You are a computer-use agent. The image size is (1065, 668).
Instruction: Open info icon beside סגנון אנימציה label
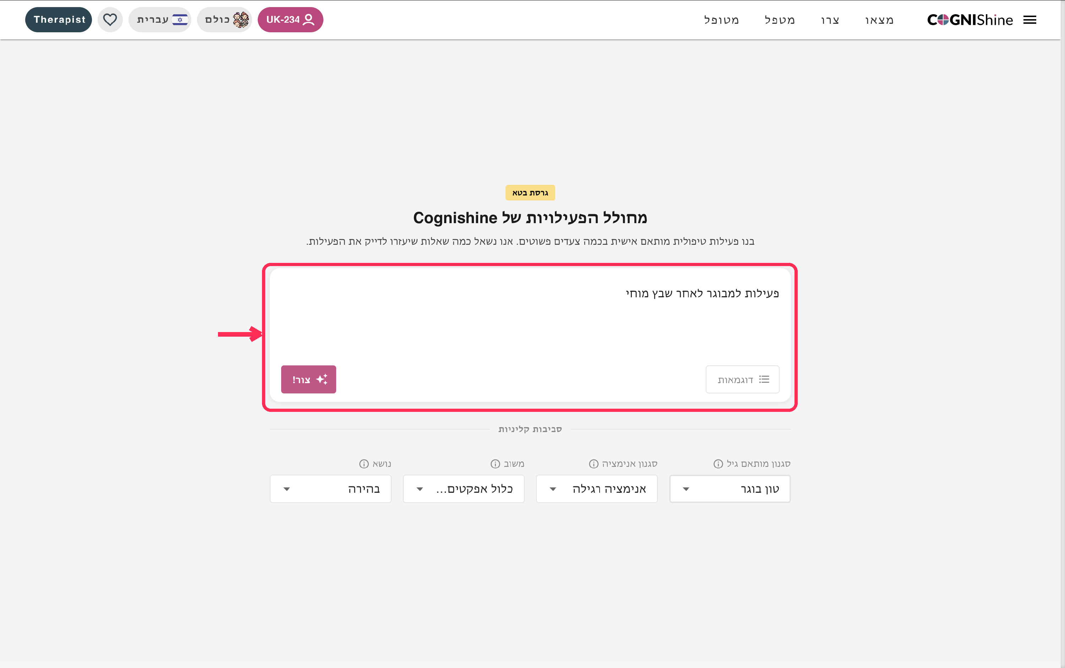point(594,463)
